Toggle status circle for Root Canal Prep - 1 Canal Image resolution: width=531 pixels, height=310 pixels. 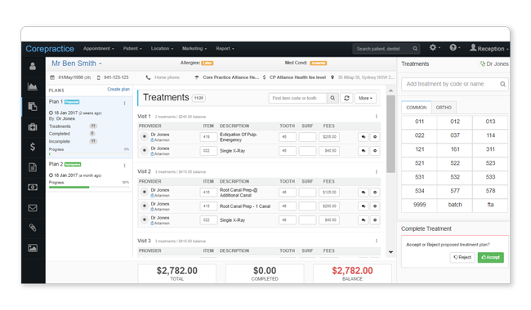tap(144, 206)
